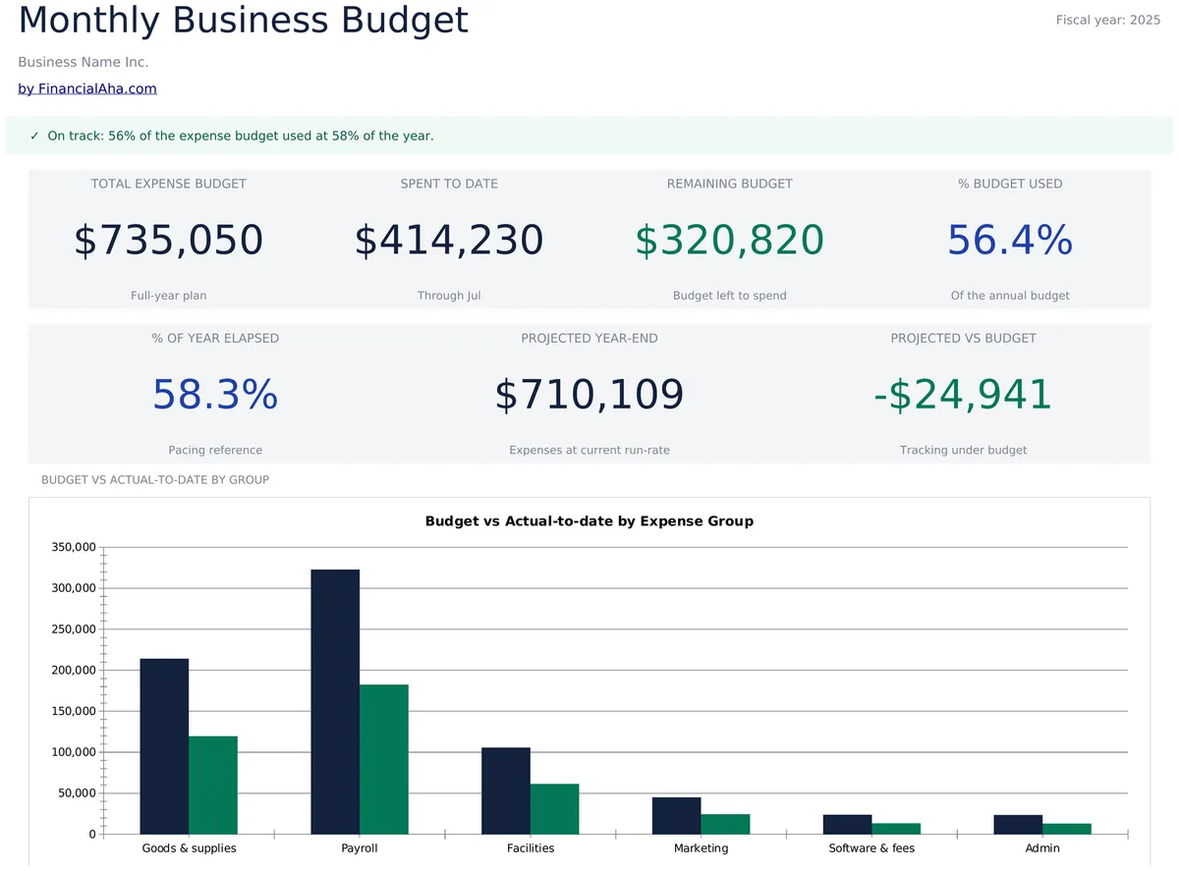Image resolution: width=1179 pixels, height=871 pixels.
Task: Click the Admin axis label
Action: [x=1042, y=848]
